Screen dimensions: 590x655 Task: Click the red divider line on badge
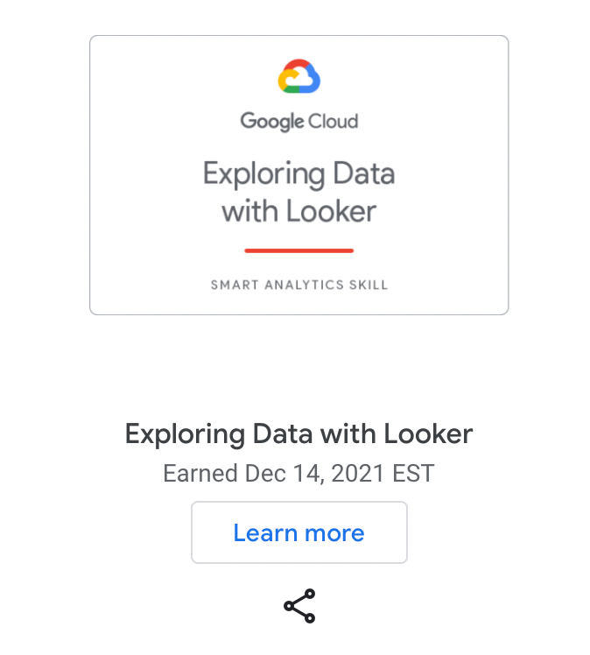click(x=299, y=250)
